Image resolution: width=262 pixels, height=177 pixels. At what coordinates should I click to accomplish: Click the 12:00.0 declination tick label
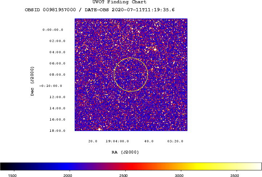(x=57, y=97)
